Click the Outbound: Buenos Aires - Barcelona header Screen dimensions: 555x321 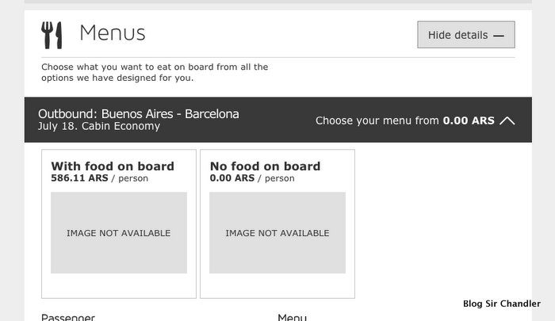coord(139,114)
